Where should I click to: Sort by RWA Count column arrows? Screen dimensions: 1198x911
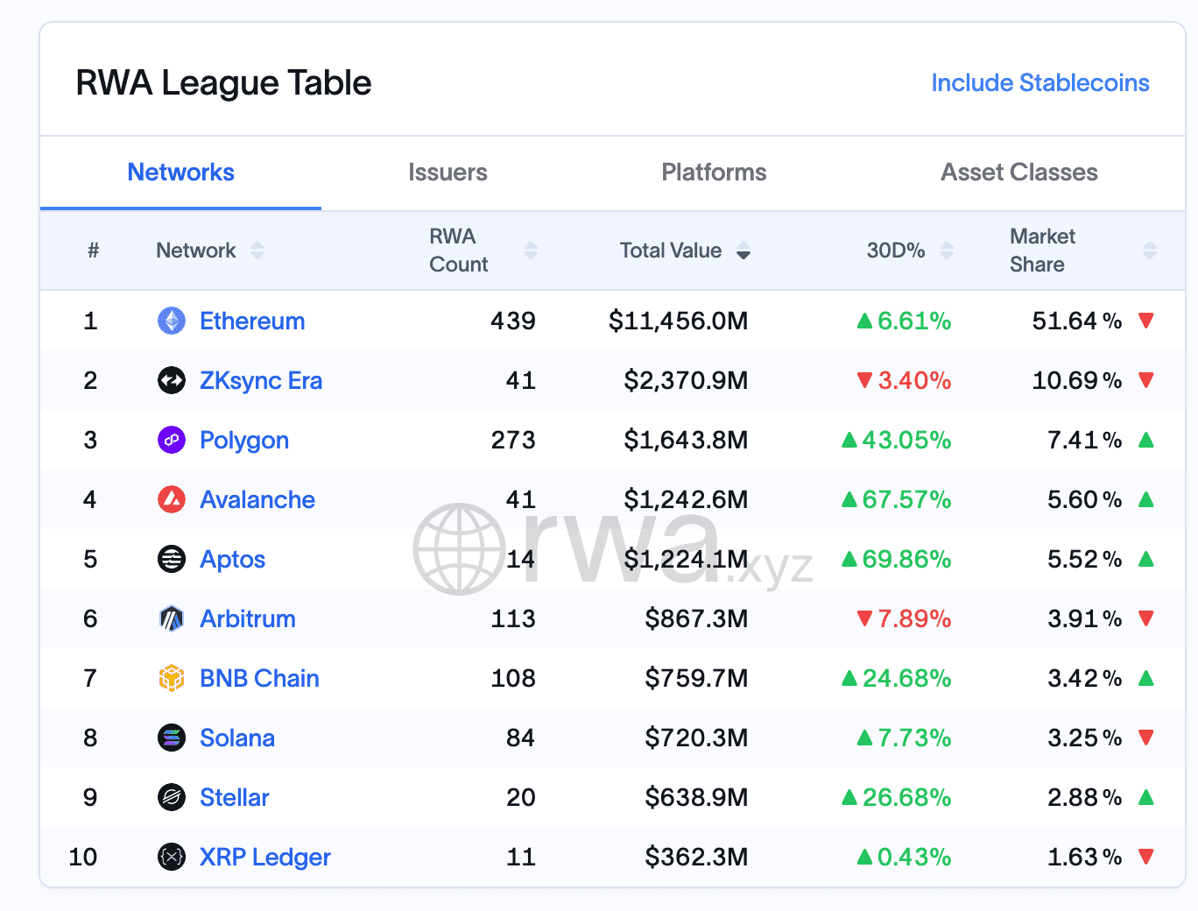click(531, 251)
